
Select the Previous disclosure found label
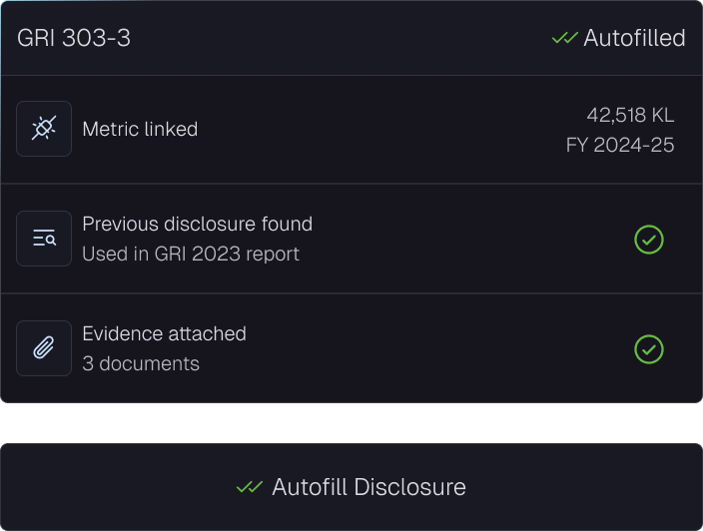pyautogui.click(x=198, y=224)
